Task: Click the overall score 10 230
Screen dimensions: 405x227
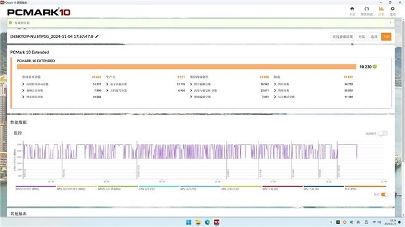Action: tap(366, 67)
